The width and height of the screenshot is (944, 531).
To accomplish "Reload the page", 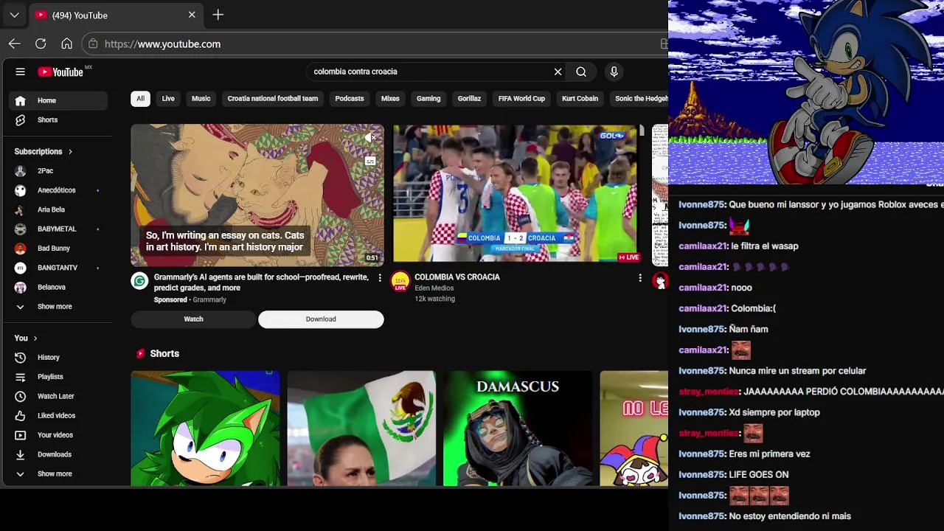I will [x=41, y=44].
